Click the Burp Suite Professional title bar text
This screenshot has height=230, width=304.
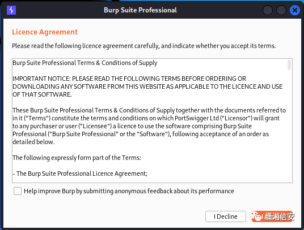coord(140,10)
